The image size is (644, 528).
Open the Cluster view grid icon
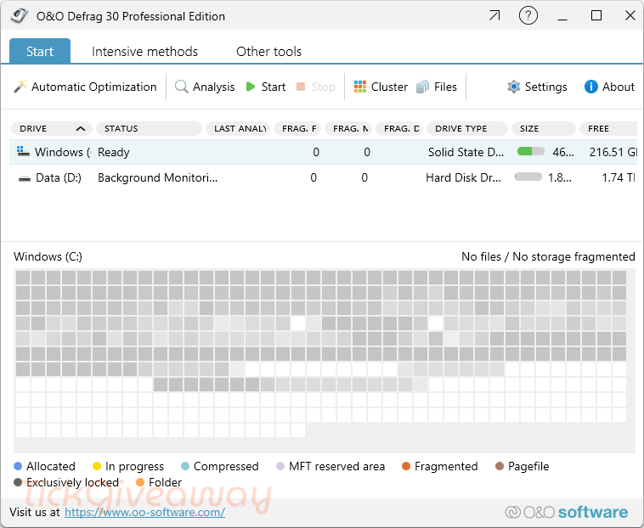(x=359, y=87)
